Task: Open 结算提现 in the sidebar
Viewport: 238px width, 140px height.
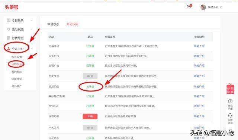Action: tap(17, 79)
